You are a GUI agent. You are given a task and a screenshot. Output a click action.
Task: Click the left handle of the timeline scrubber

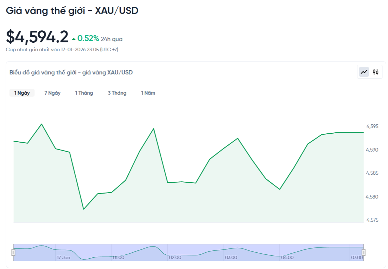[14, 253]
